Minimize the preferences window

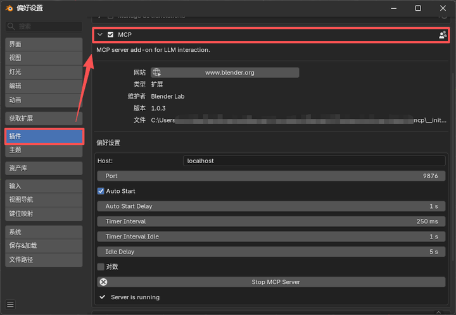coord(393,8)
